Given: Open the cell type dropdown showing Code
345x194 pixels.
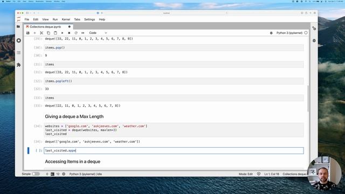Looking at the screenshot, I should (x=98, y=33).
